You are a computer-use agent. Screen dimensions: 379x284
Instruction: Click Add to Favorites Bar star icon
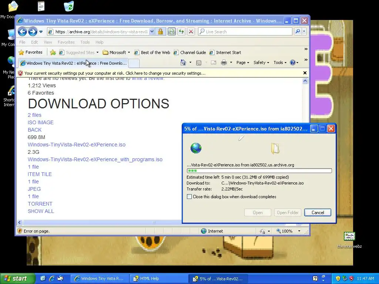tap(53, 53)
